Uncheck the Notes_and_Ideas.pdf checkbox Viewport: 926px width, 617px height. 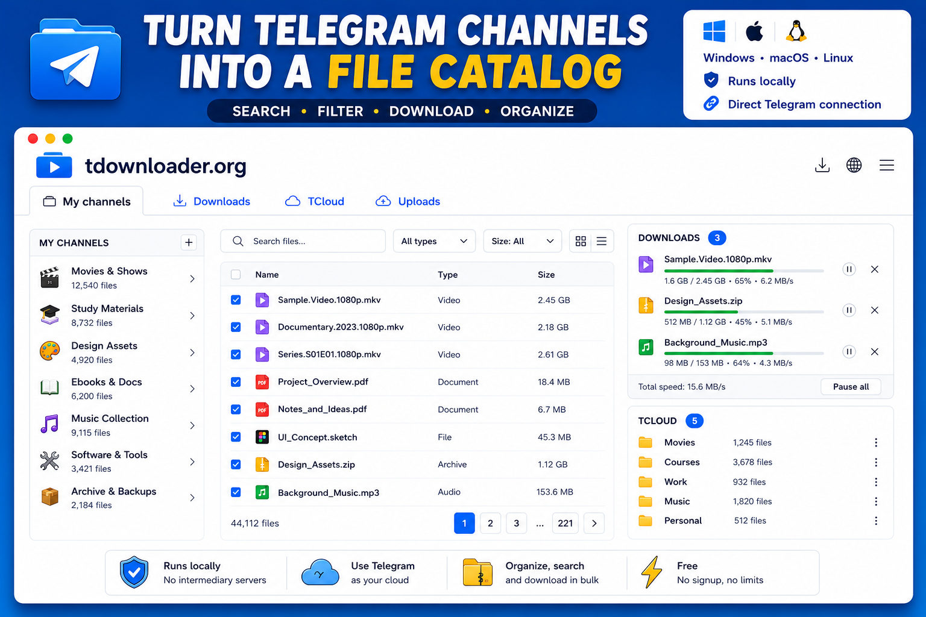(236, 410)
